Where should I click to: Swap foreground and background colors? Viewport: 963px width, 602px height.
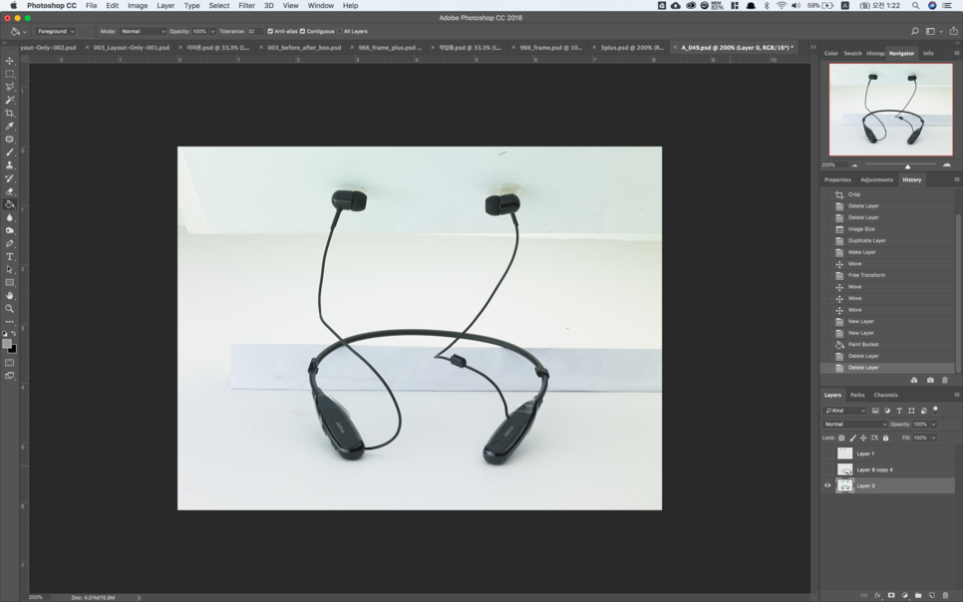pyautogui.click(x=14, y=334)
